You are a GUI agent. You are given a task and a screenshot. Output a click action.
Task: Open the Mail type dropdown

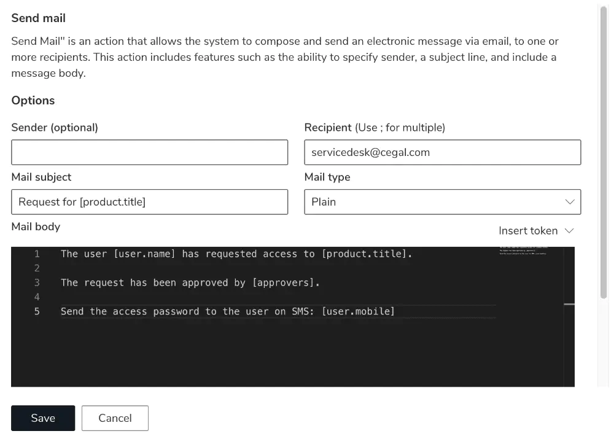coord(442,201)
